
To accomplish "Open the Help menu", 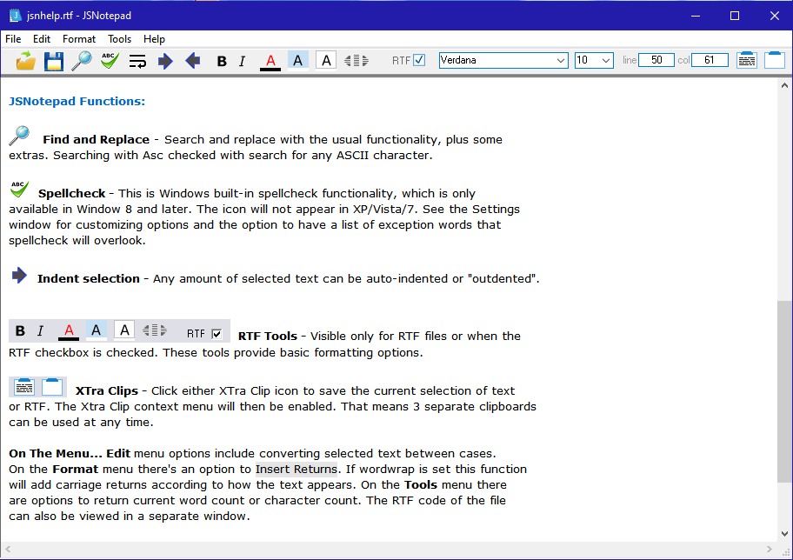I will coord(154,39).
